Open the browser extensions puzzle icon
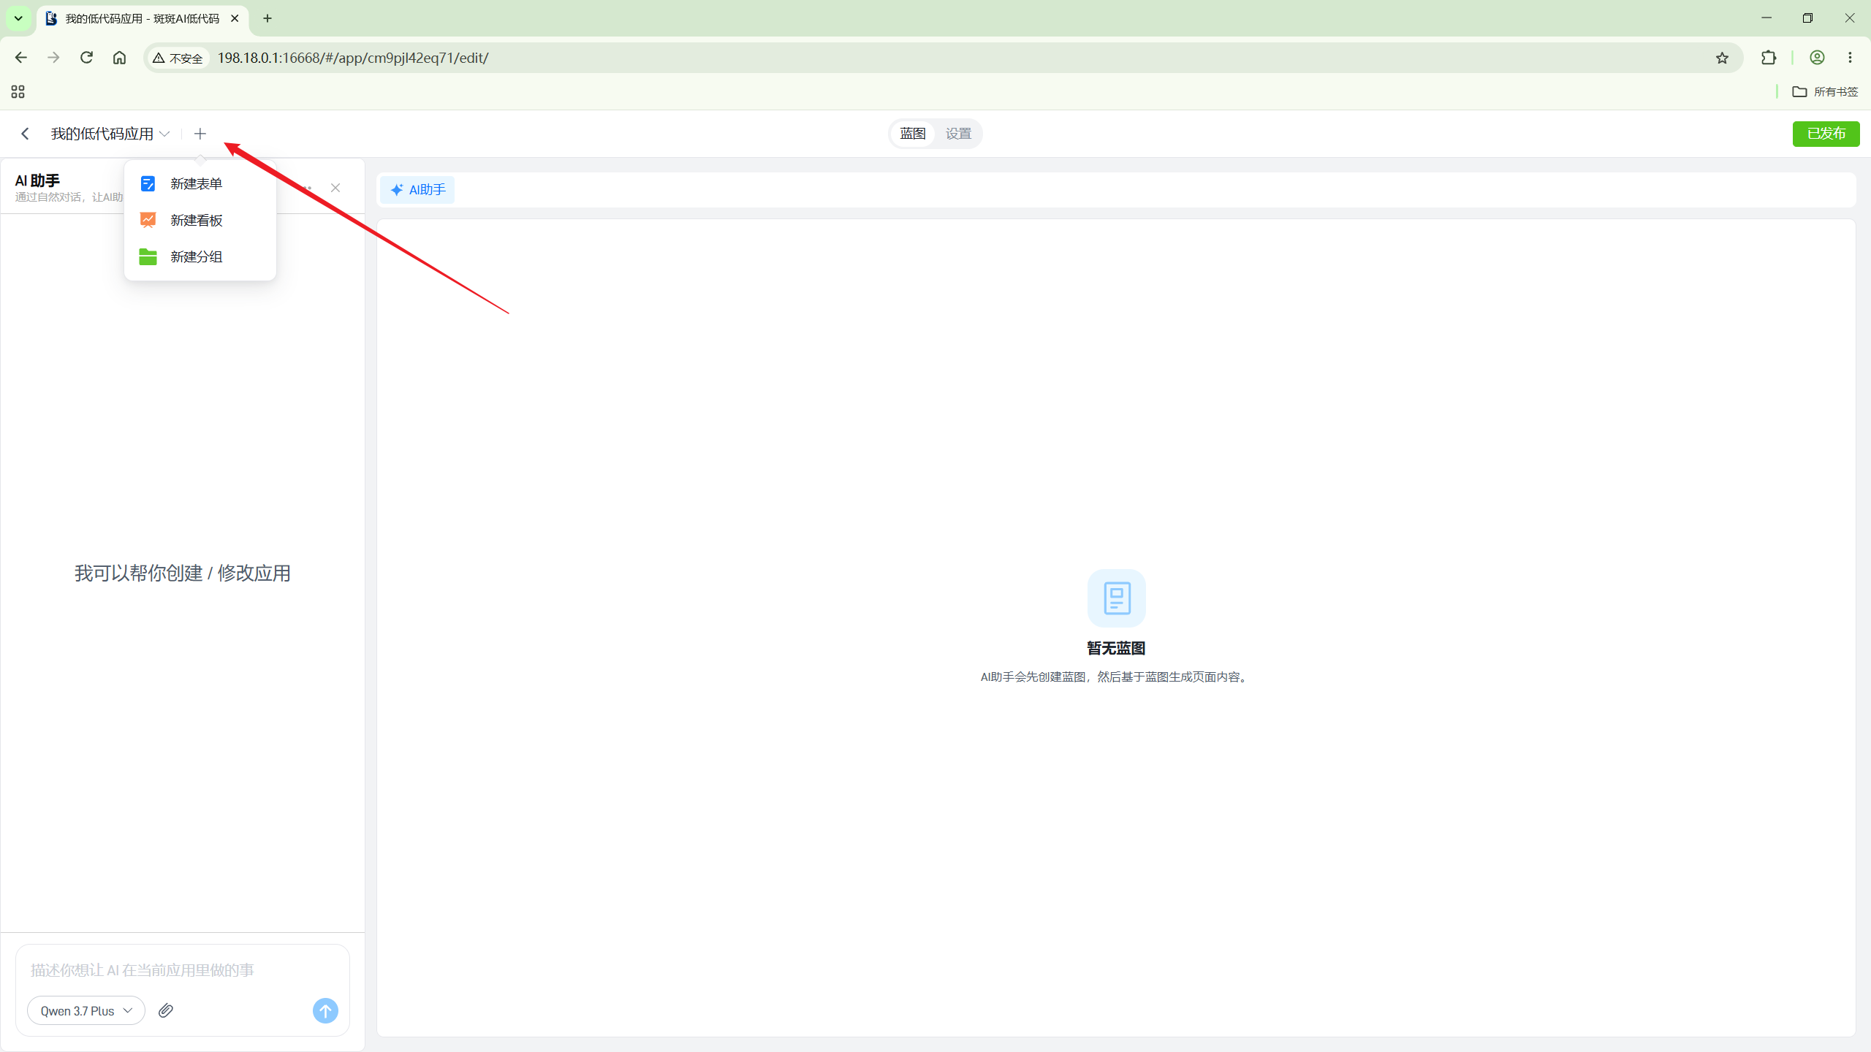 [1769, 58]
